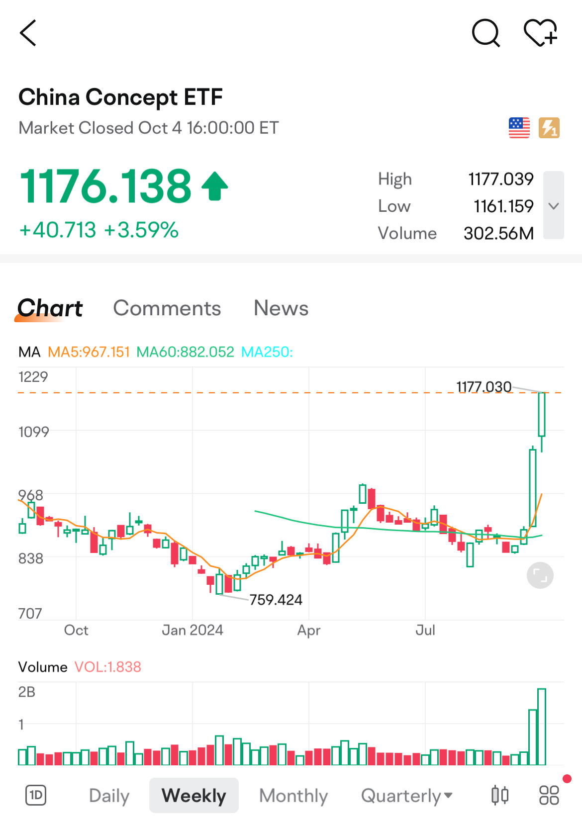
Task: Tap the change value +40.713
Action: click(x=57, y=230)
